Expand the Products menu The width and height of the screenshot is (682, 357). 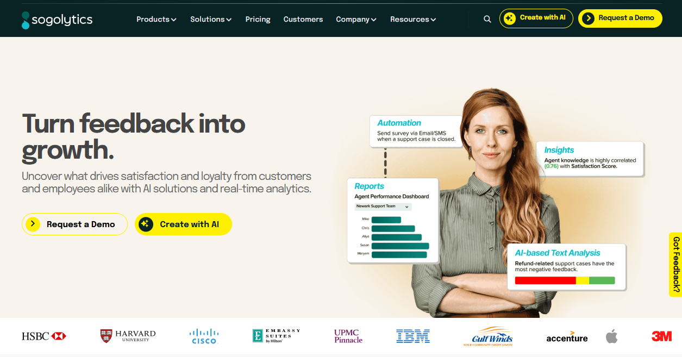click(156, 19)
